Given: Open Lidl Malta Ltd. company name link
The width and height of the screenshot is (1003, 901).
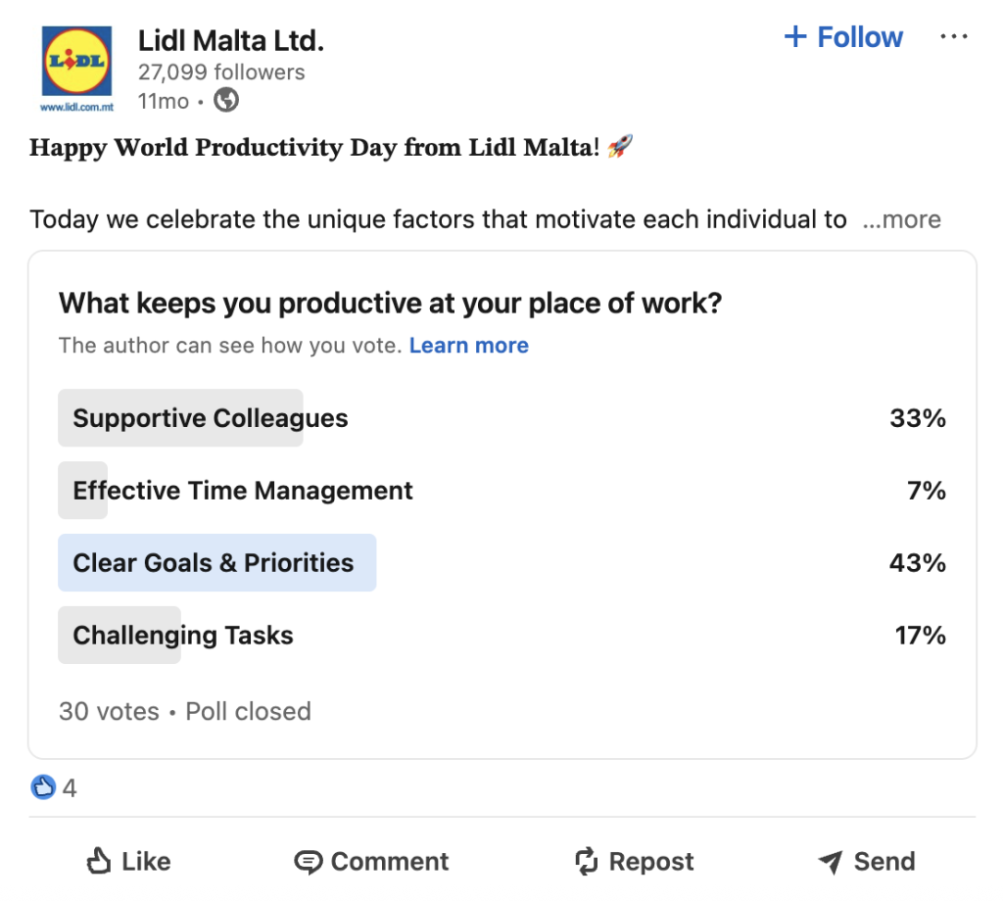Looking at the screenshot, I should tap(231, 40).
